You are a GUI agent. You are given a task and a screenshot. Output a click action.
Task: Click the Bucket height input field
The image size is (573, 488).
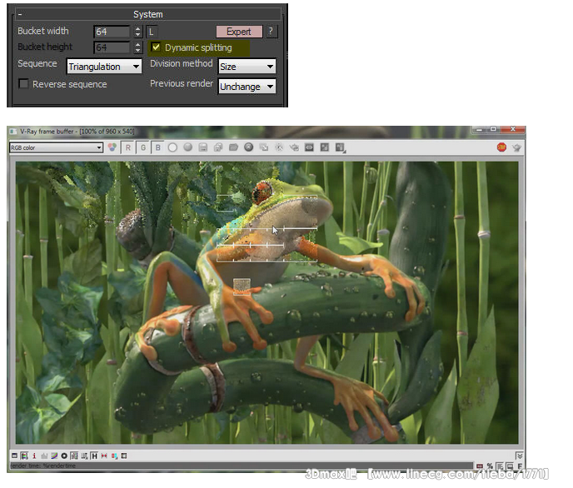pos(112,47)
